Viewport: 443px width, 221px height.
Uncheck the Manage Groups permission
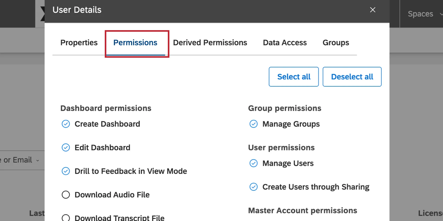[x=254, y=124]
